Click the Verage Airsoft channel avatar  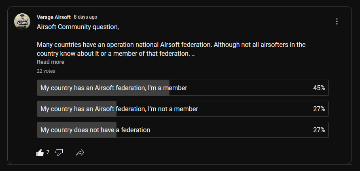click(x=22, y=21)
